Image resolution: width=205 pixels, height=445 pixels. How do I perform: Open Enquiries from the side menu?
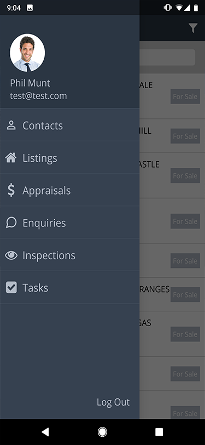coord(69,222)
